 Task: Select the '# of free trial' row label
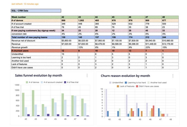[36, 27]
